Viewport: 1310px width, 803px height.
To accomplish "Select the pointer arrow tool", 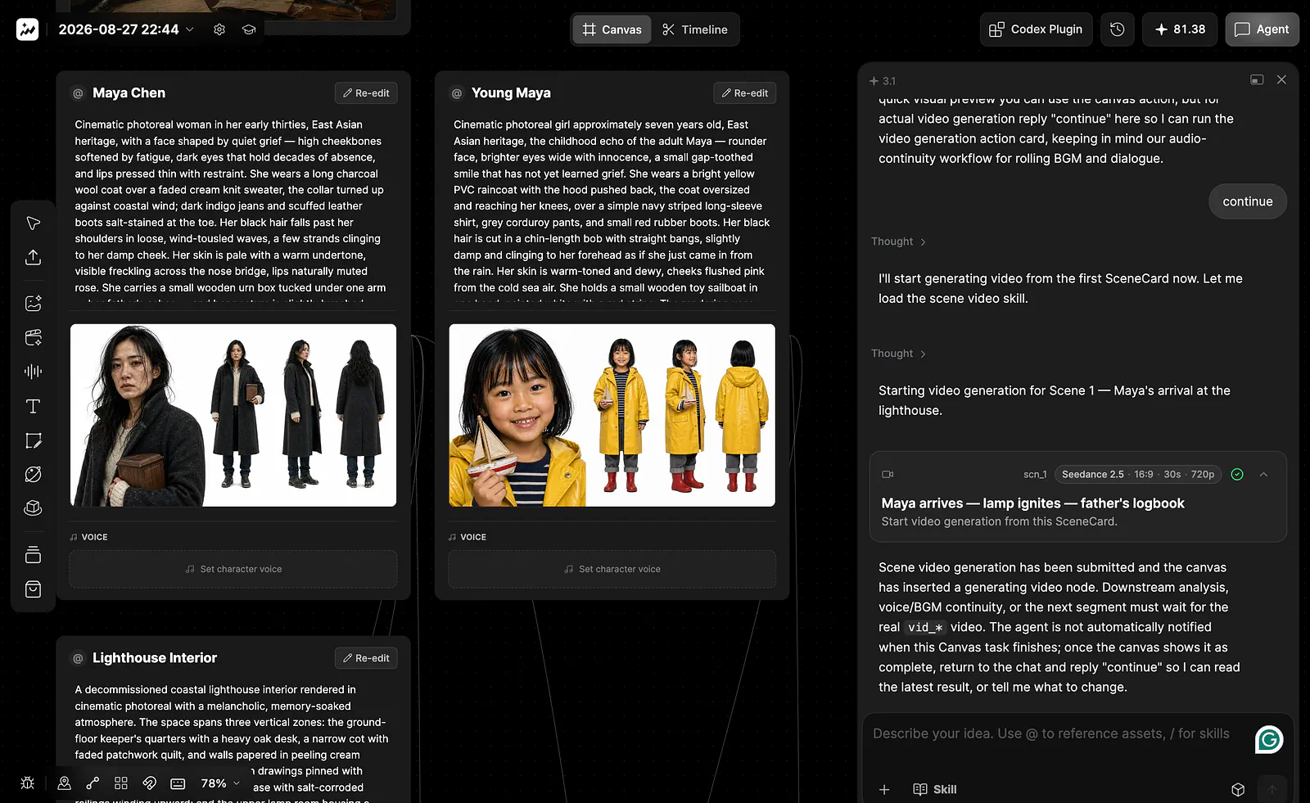I will [x=34, y=223].
